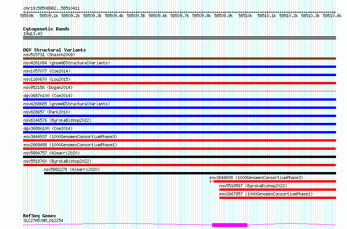Click the 58509k ruler position label
This screenshot has height=229, width=347.
[27, 16]
